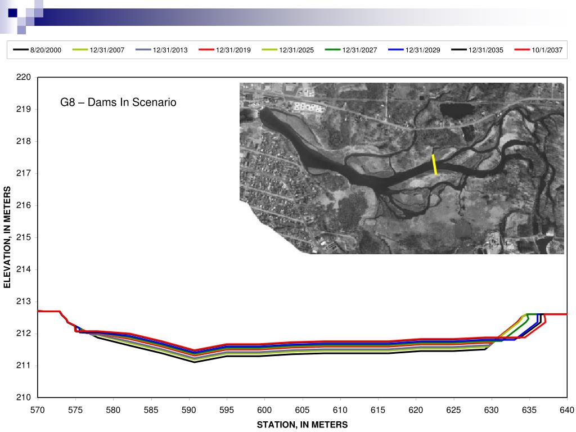Click the 585 station axis label

151,410
